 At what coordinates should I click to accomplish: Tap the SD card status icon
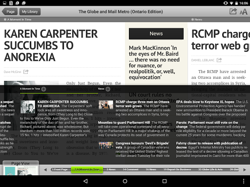[11, 3]
